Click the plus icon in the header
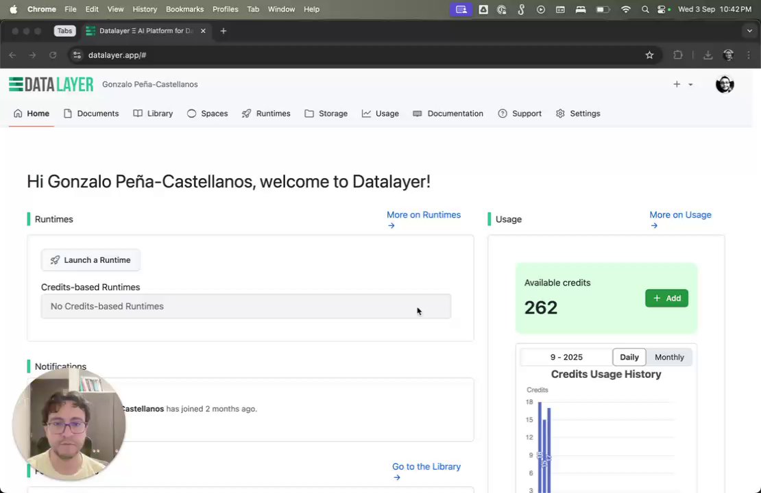Viewport: 761px width, 493px height. coord(677,84)
